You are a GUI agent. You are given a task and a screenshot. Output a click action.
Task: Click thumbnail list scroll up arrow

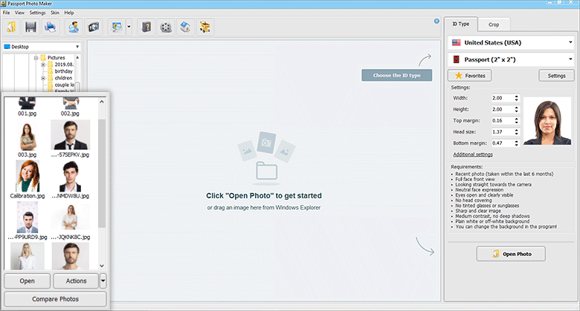[x=102, y=102]
